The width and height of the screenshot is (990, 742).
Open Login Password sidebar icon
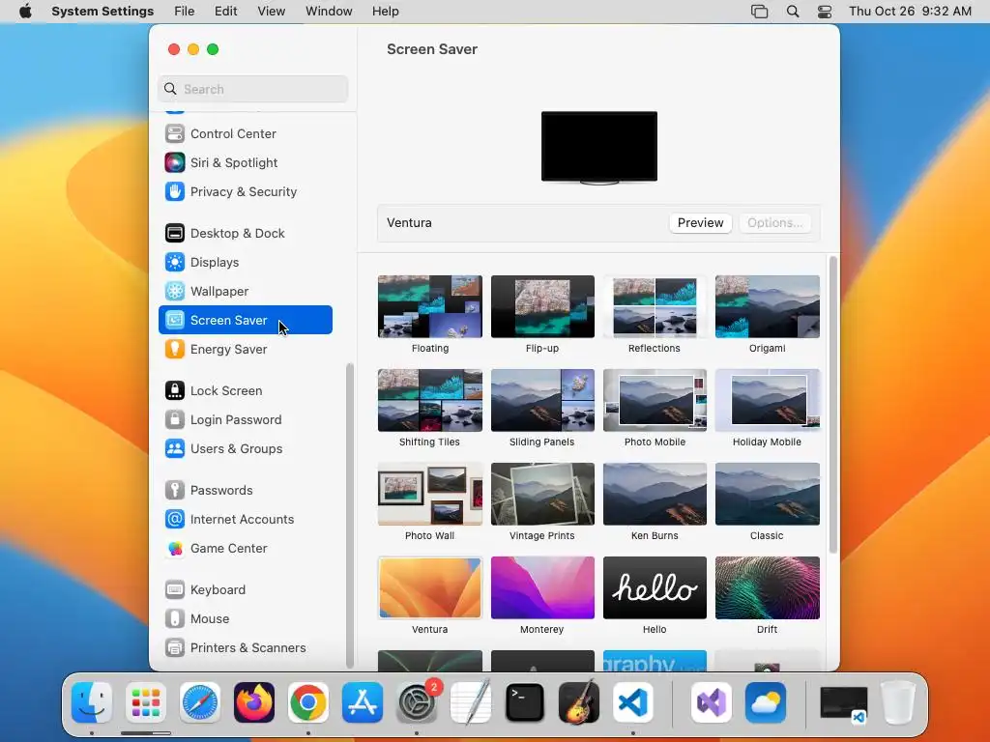pos(175,420)
